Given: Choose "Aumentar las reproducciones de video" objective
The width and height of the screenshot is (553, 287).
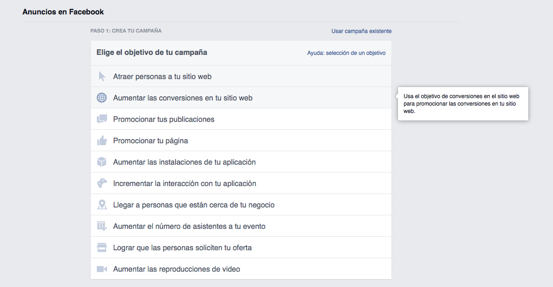Looking at the screenshot, I should click(x=241, y=269).
